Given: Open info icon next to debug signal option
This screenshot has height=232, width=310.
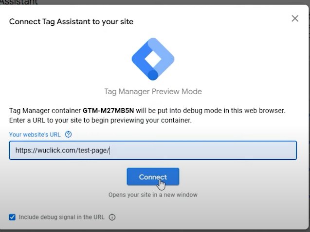Looking at the screenshot, I should coord(112,217).
